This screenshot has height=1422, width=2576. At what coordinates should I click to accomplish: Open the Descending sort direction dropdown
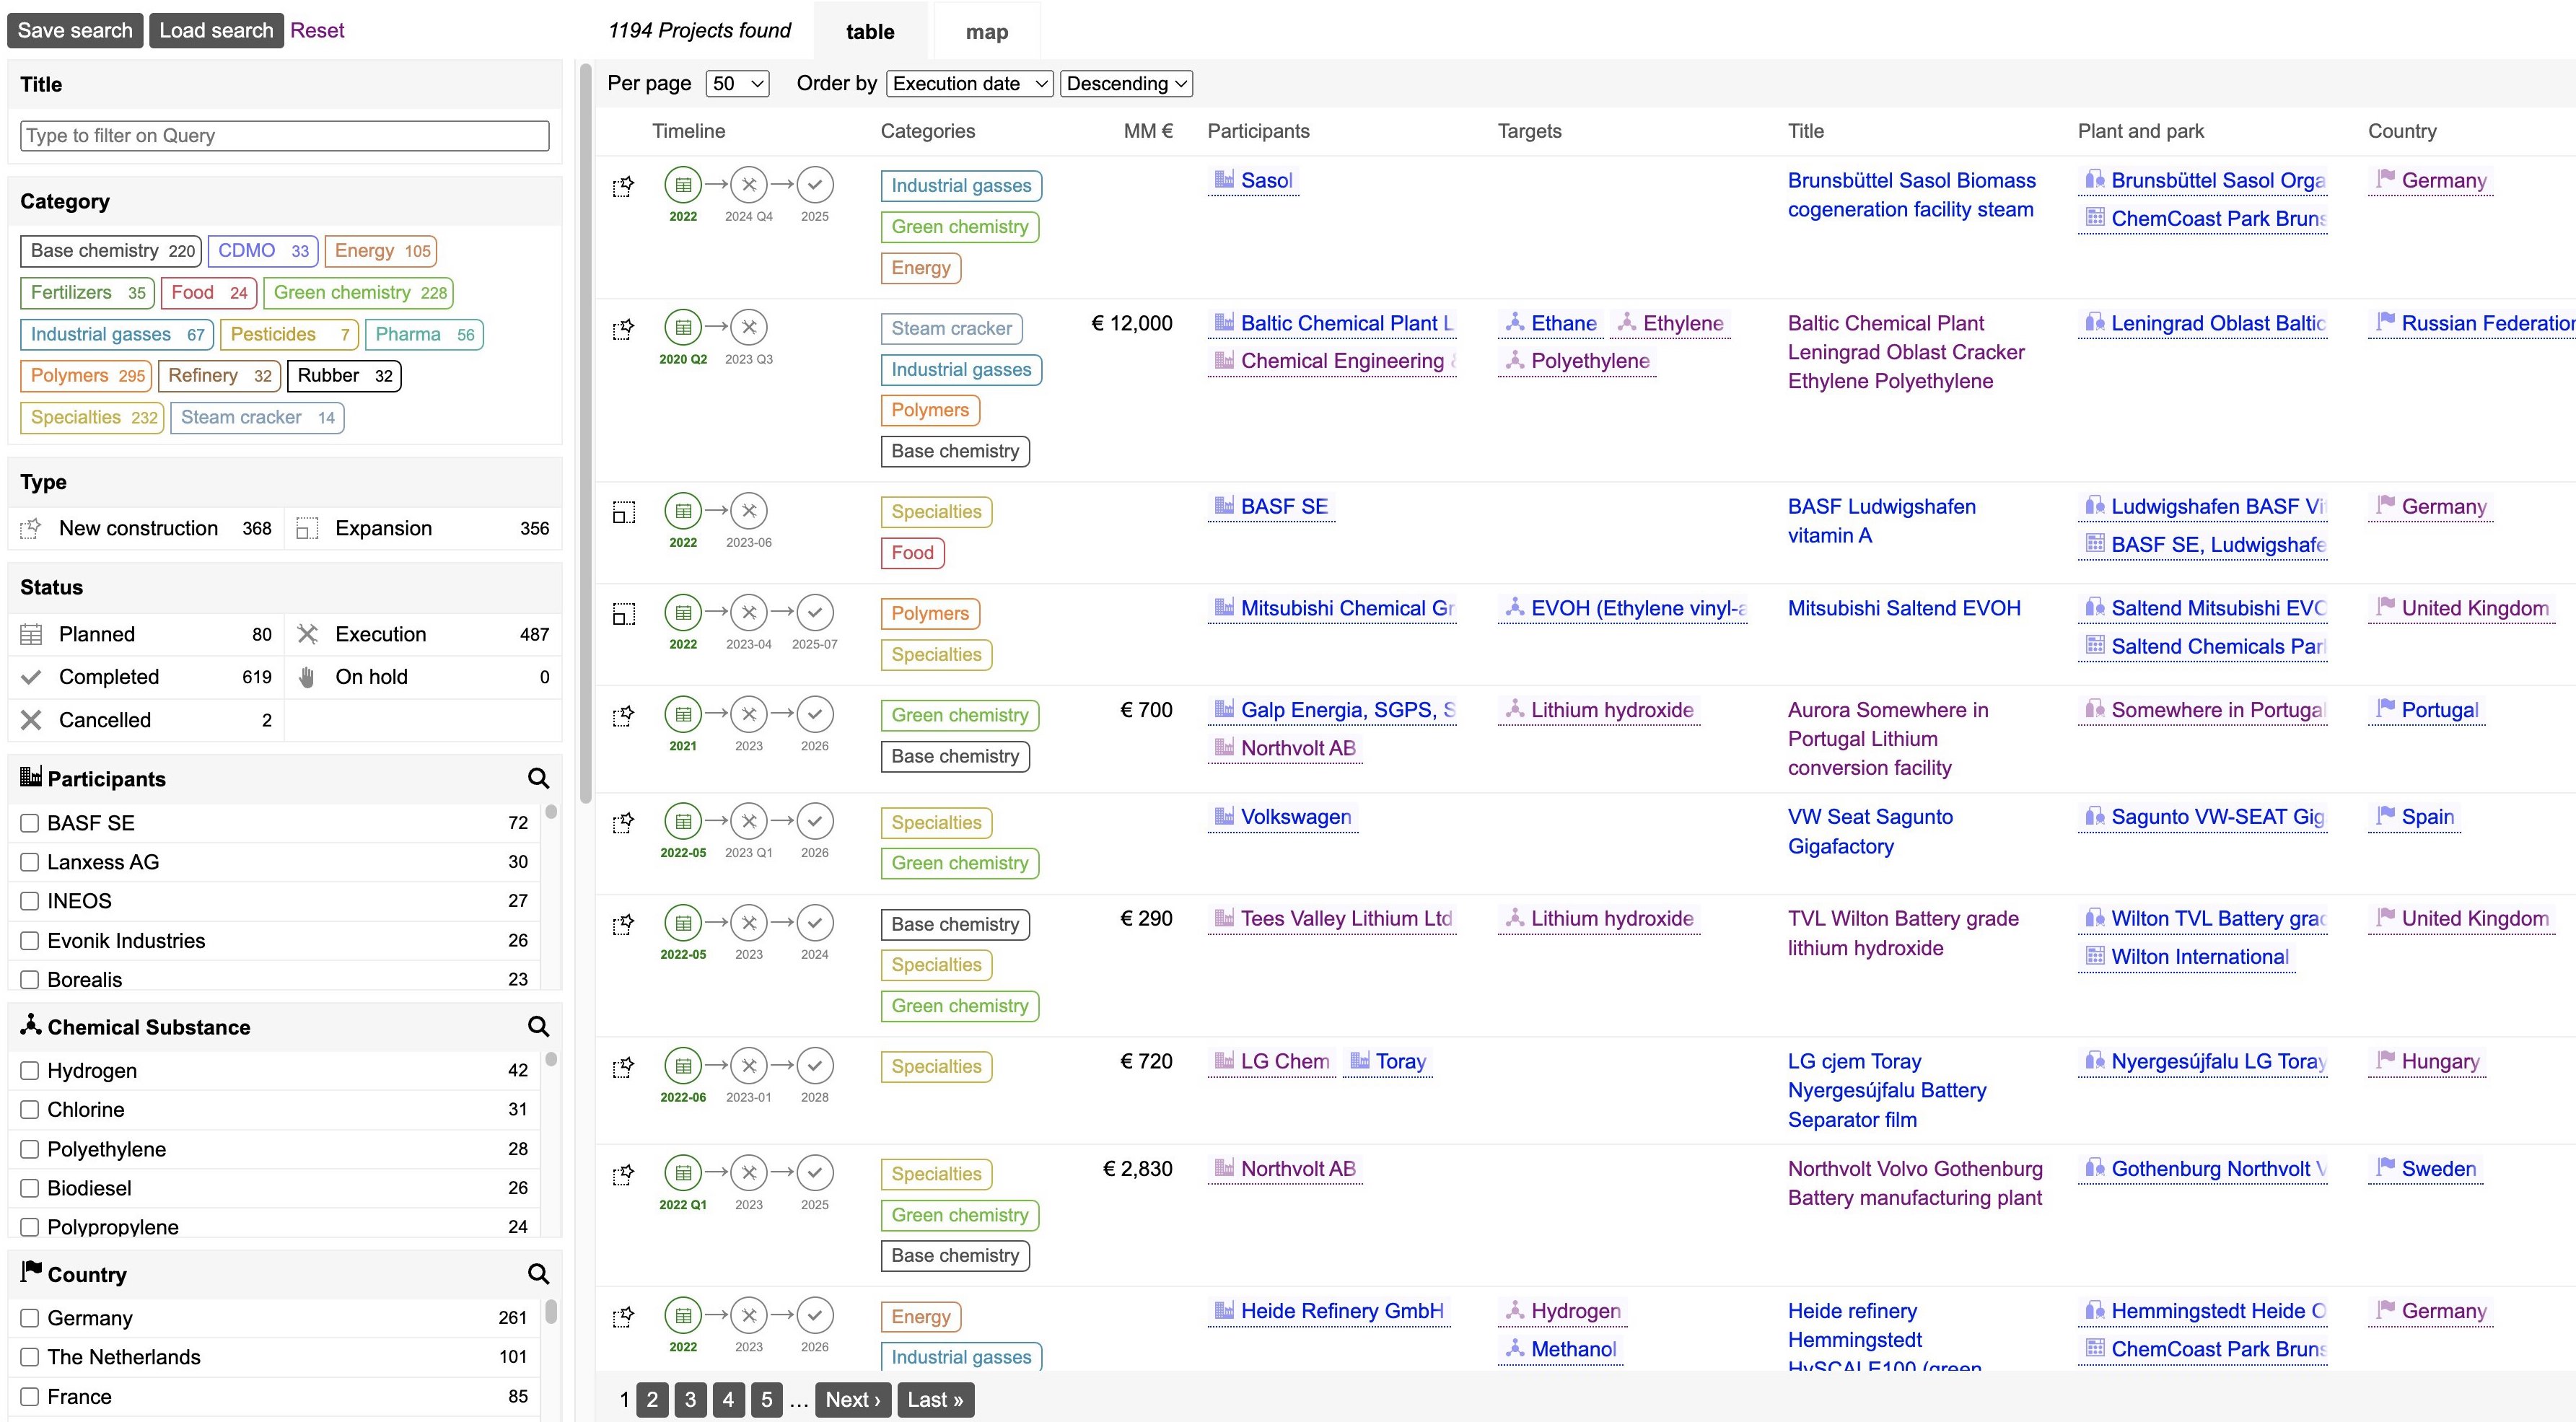[1126, 83]
